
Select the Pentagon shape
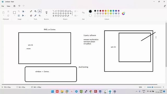point(56,13)
